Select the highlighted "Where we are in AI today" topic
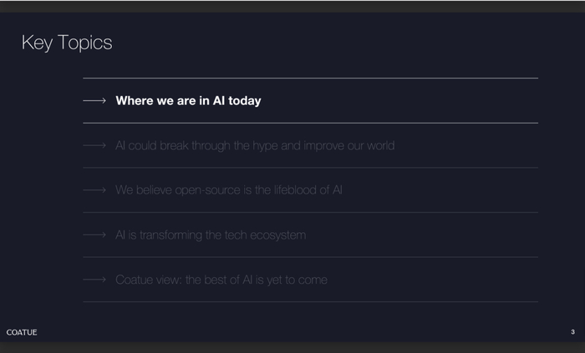 point(188,101)
